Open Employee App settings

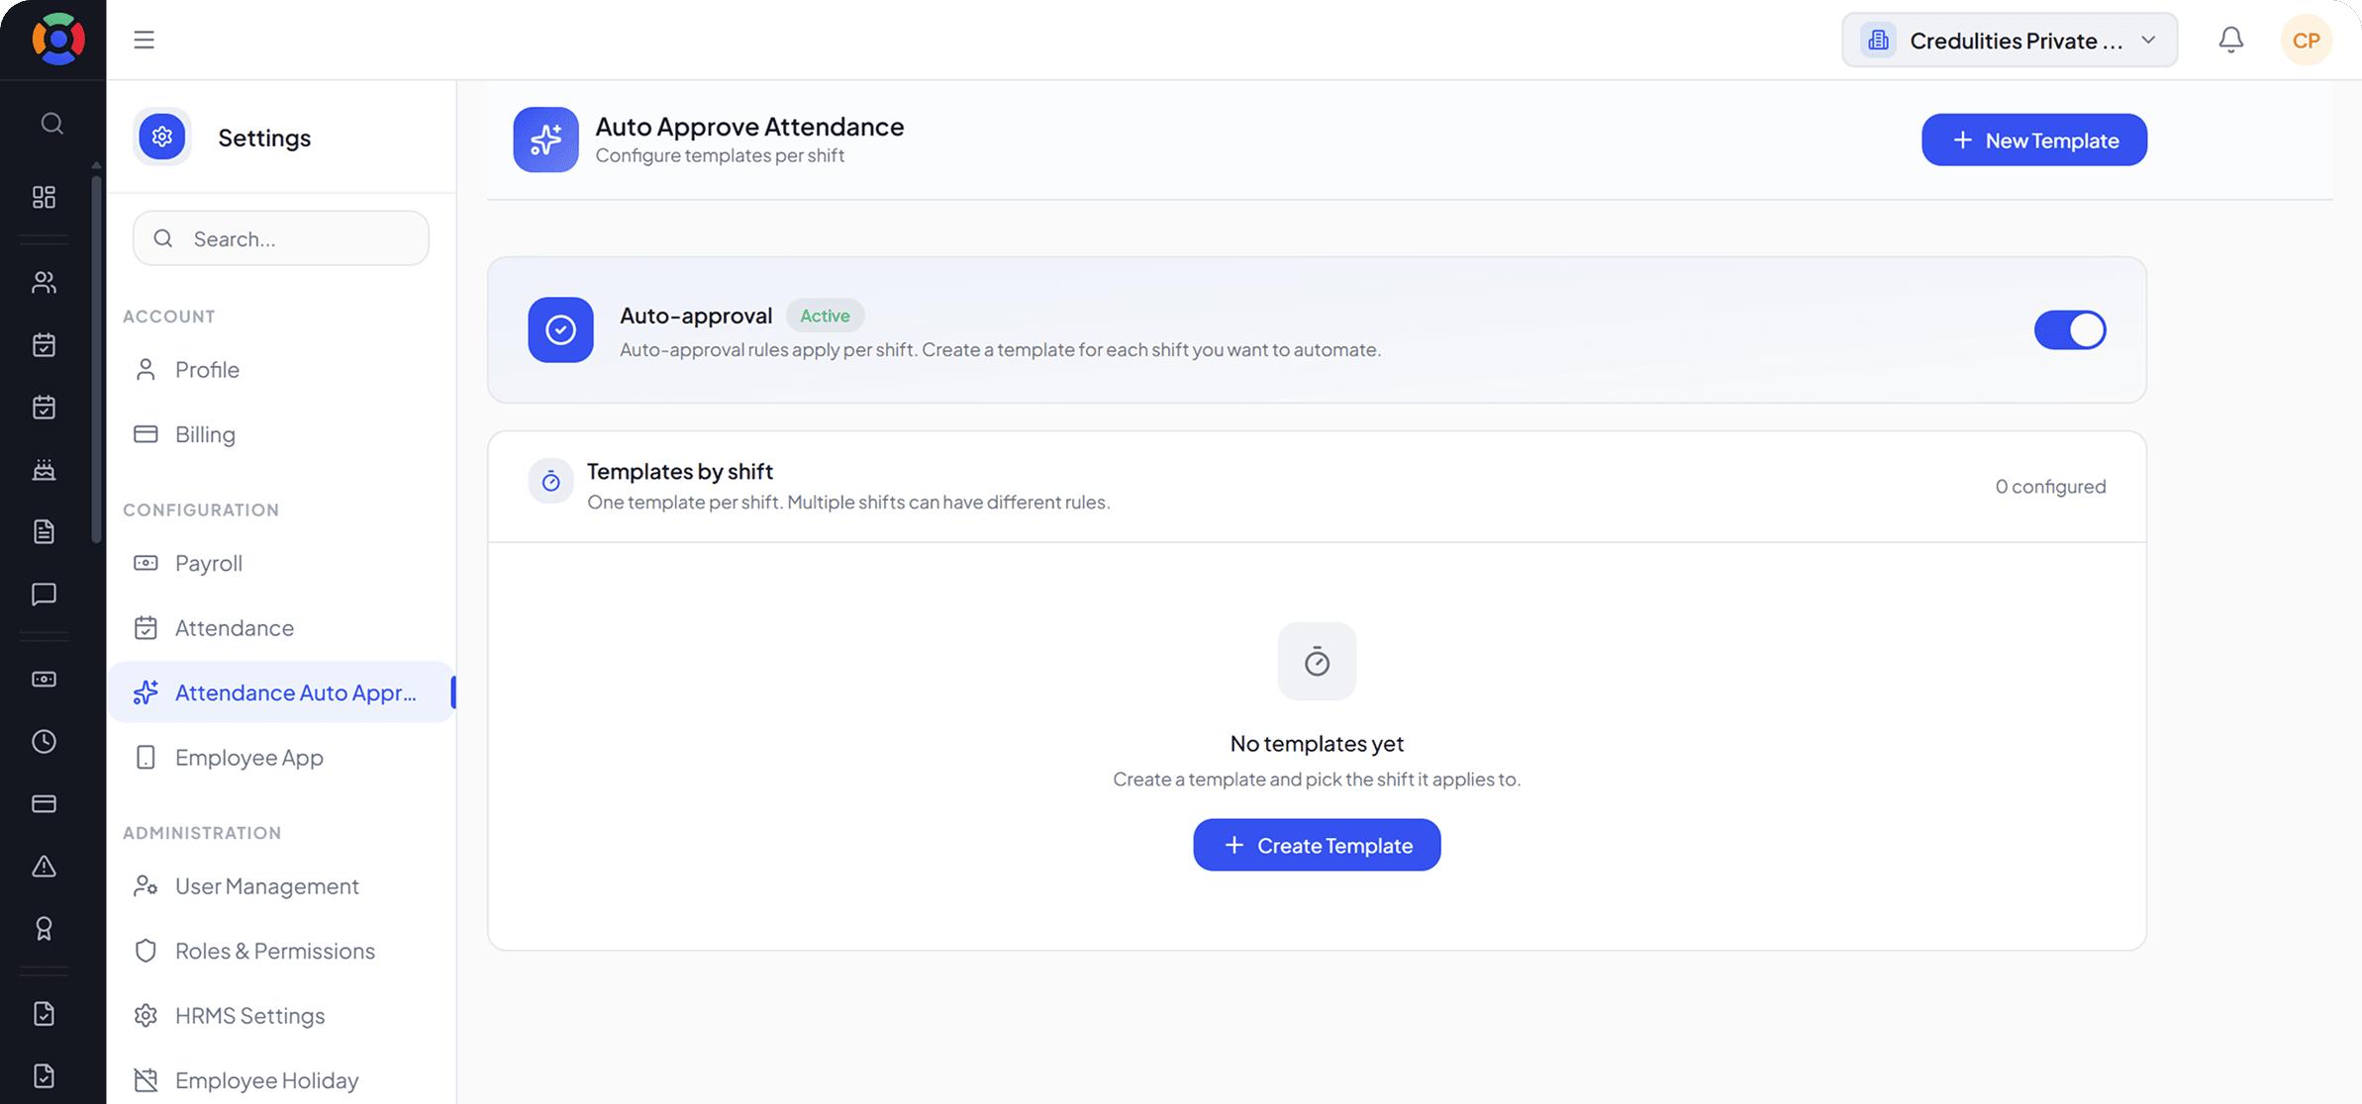[x=281, y=758]
